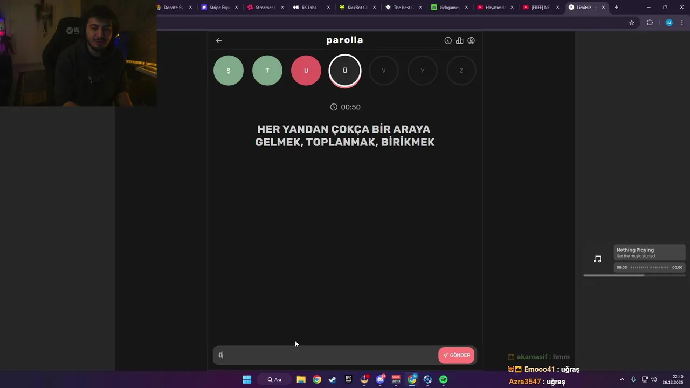
Task: Close the 6K Labs tab
Action: click(328, 8)
